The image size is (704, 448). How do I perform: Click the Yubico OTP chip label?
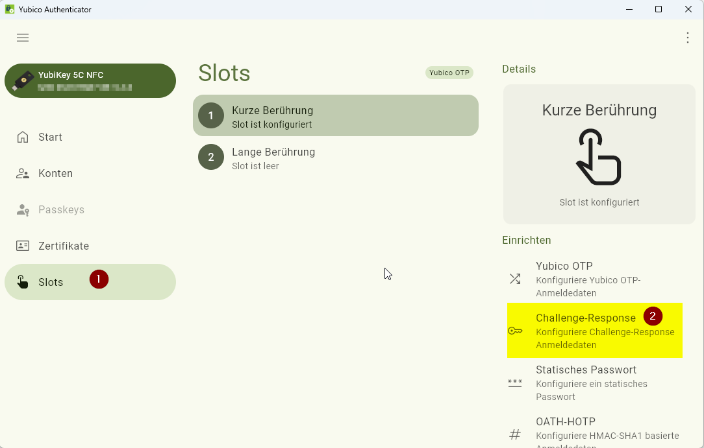click(449, 73)
